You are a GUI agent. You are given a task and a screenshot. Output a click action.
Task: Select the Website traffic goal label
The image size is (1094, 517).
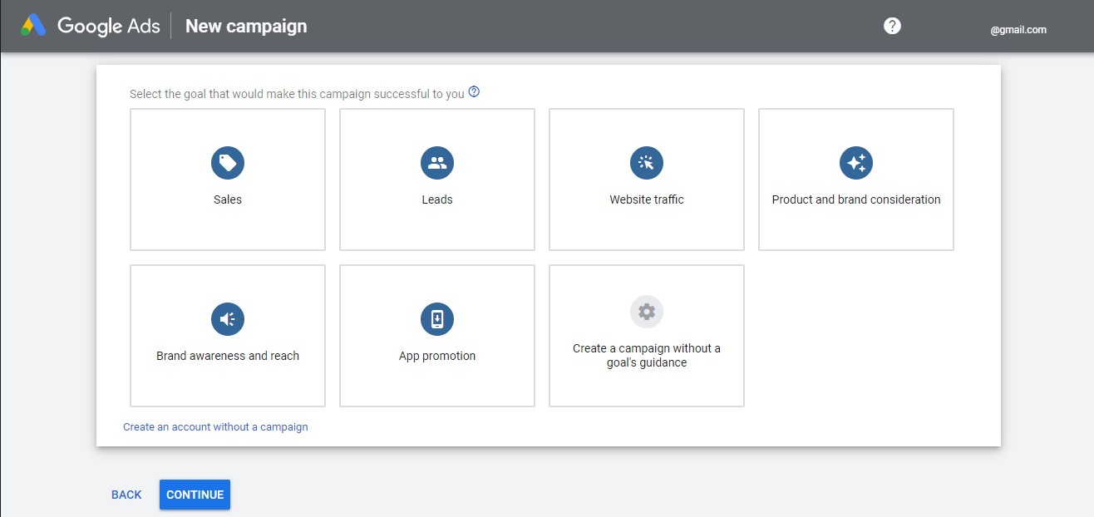[x=647, y=199]
